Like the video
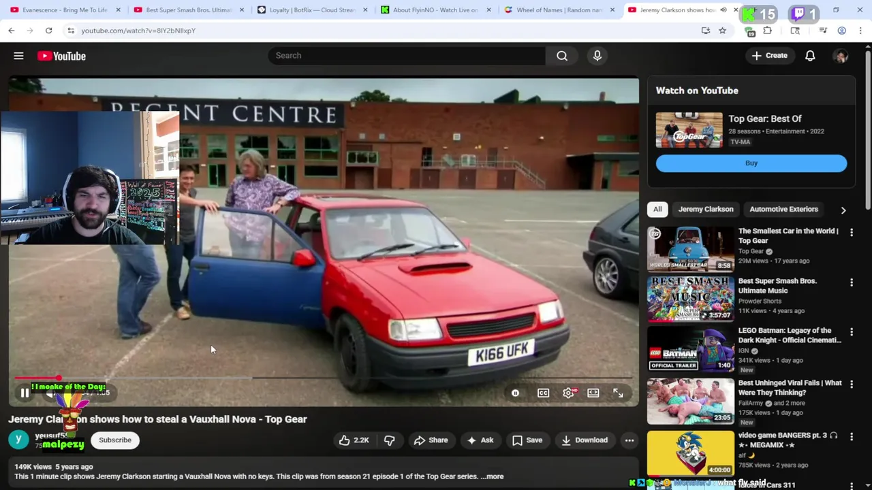Image resolution: width=872 pixels, height=490 pixels. [x=354, y=440]
